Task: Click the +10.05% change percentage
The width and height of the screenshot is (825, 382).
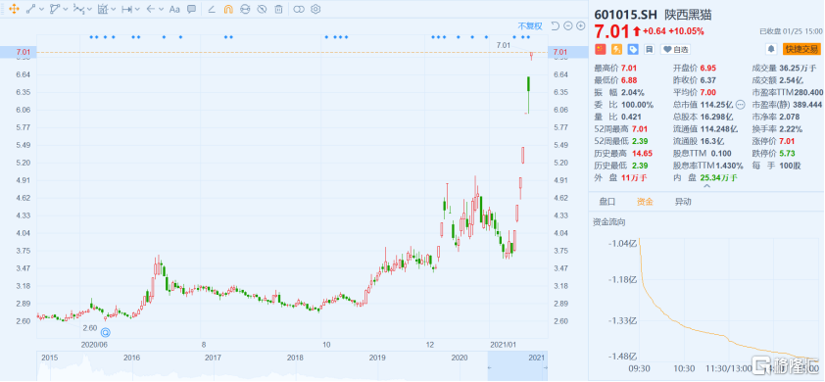Action: [x=686, y=31]
